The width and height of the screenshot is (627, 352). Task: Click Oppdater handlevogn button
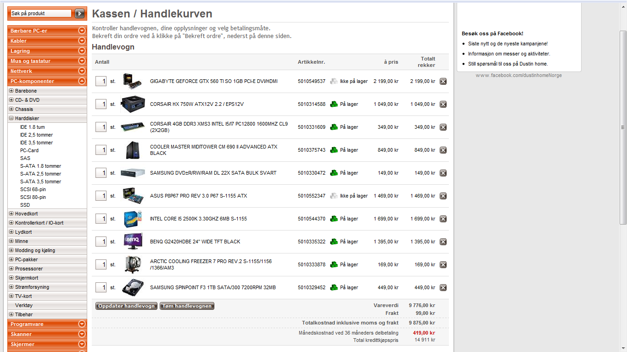tap(126, 306)
